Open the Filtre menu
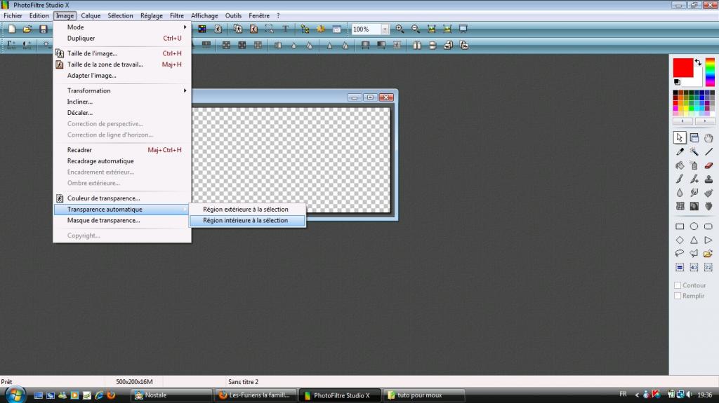Image resolution: width=719 pixels, height=403 pixels. 176,15
